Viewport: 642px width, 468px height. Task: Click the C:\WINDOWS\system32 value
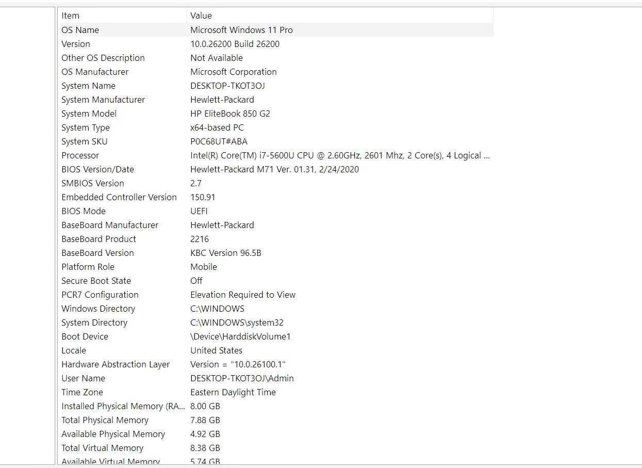[x=237, y=322]
